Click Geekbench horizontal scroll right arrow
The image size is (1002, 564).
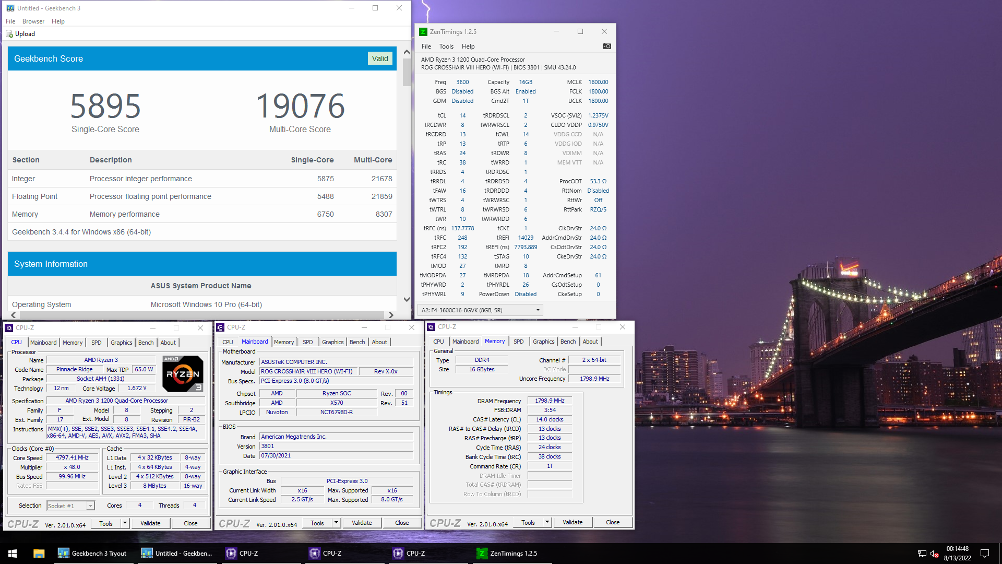tap(391, 315)
